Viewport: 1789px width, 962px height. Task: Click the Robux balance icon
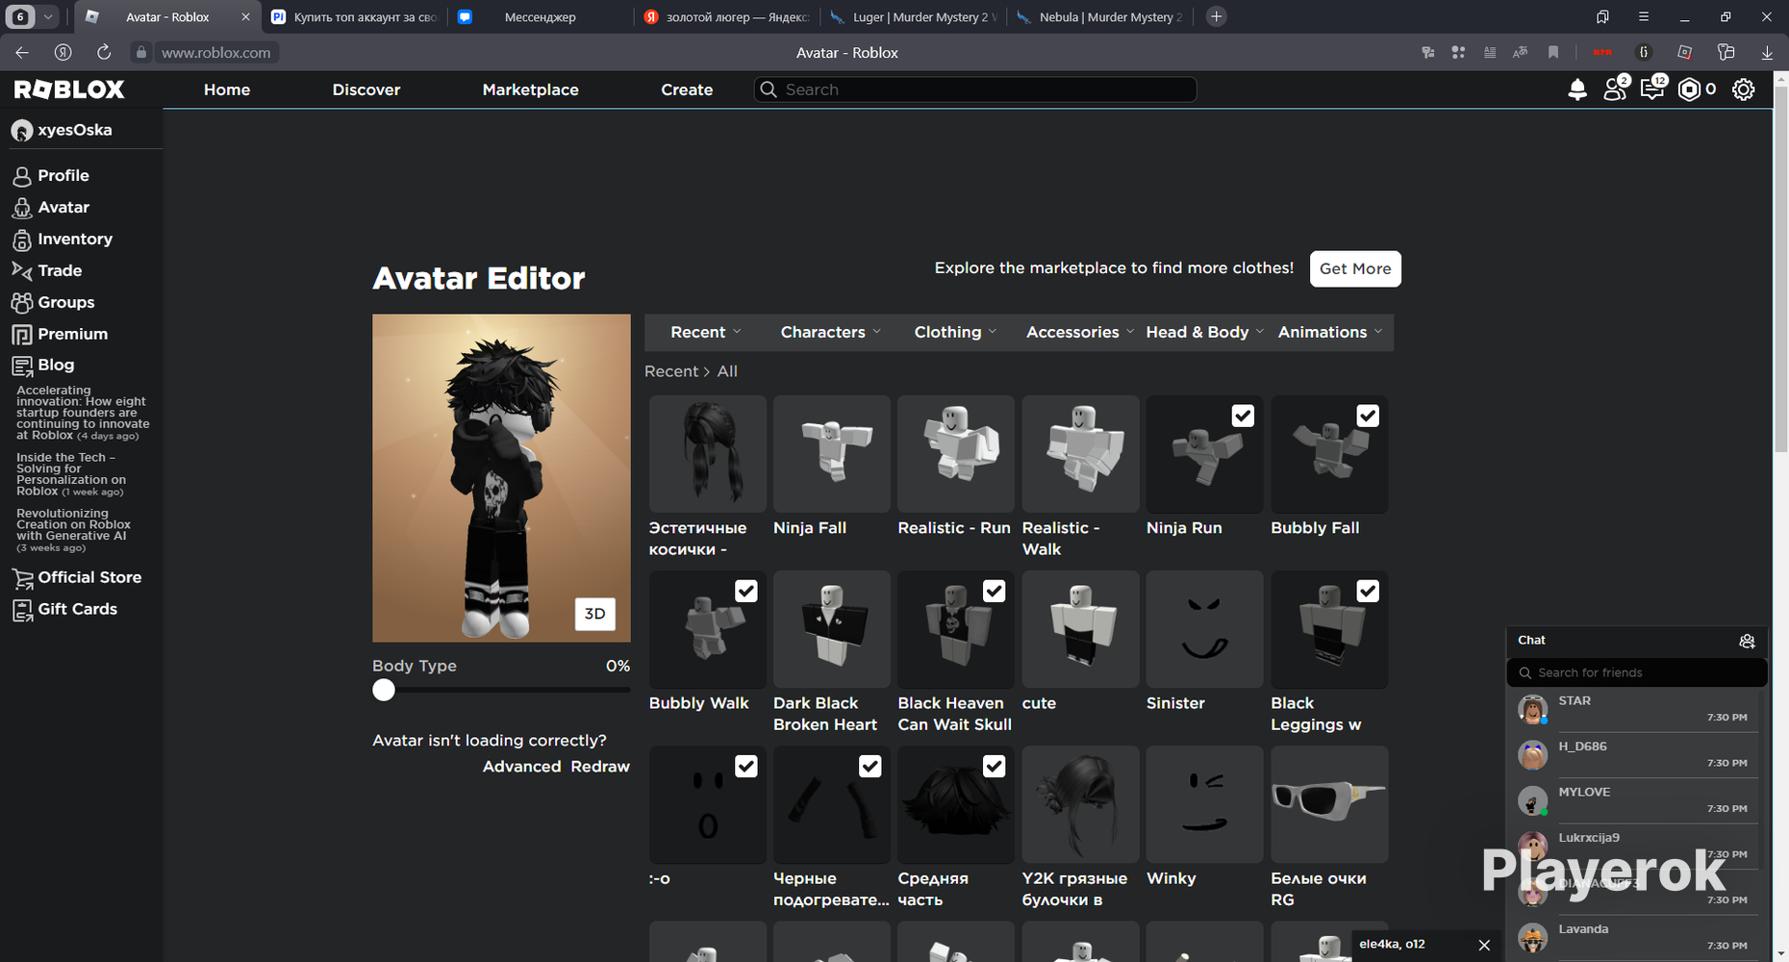[x=1689, y=89]
